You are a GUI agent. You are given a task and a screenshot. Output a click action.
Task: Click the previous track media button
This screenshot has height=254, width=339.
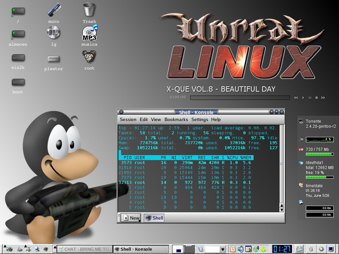point(296,98)
